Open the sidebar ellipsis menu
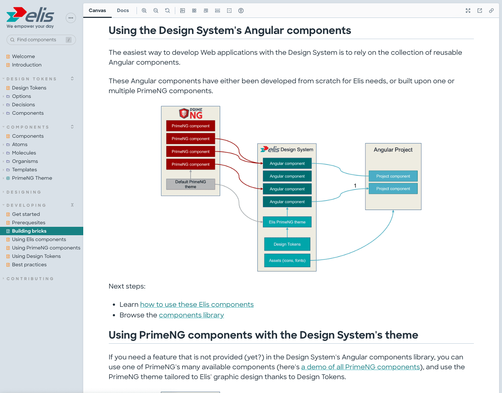The image size is (502, 393). coord(71,18)
